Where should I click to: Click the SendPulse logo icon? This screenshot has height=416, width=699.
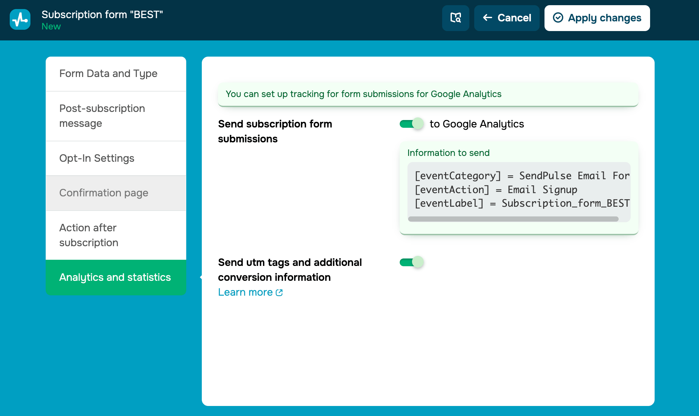point(20,19)
